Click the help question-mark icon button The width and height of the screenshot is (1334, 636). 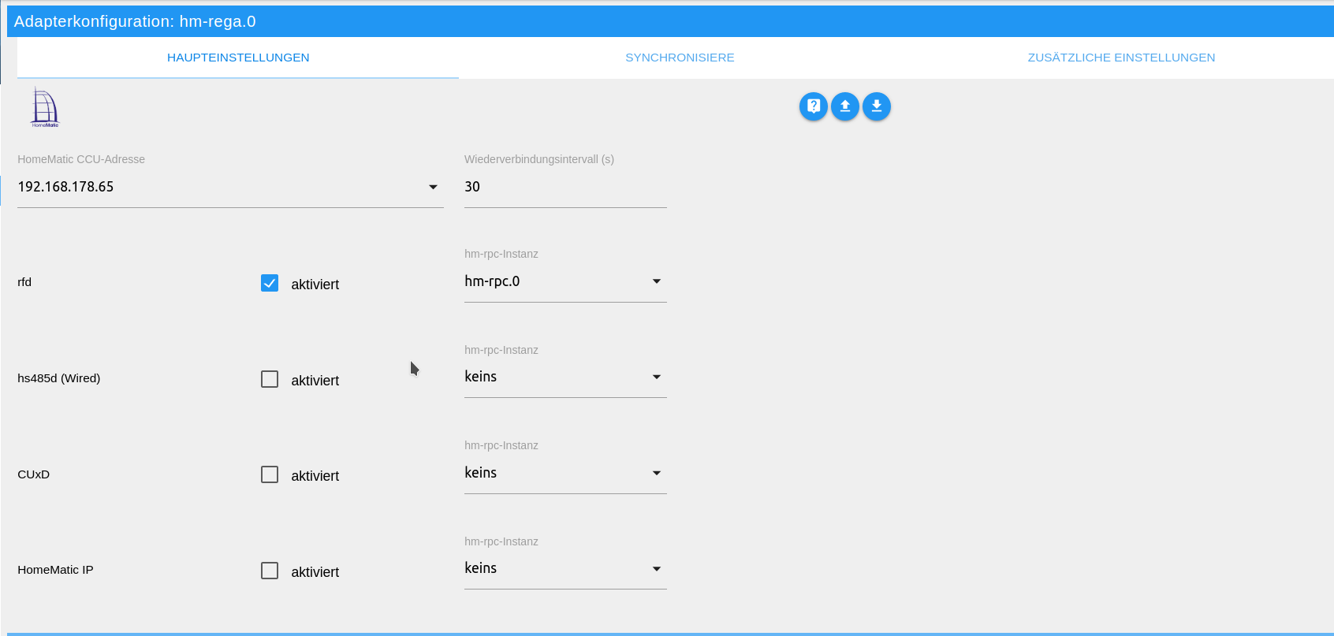click(x=814, y=106)
